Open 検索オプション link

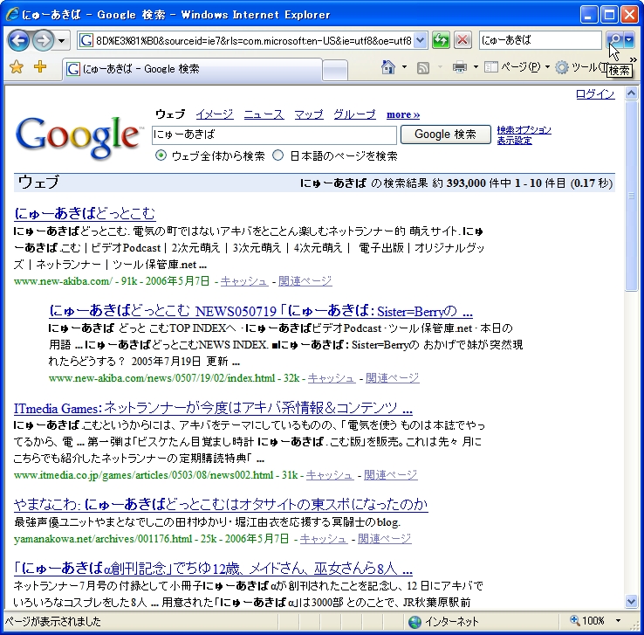524,130
